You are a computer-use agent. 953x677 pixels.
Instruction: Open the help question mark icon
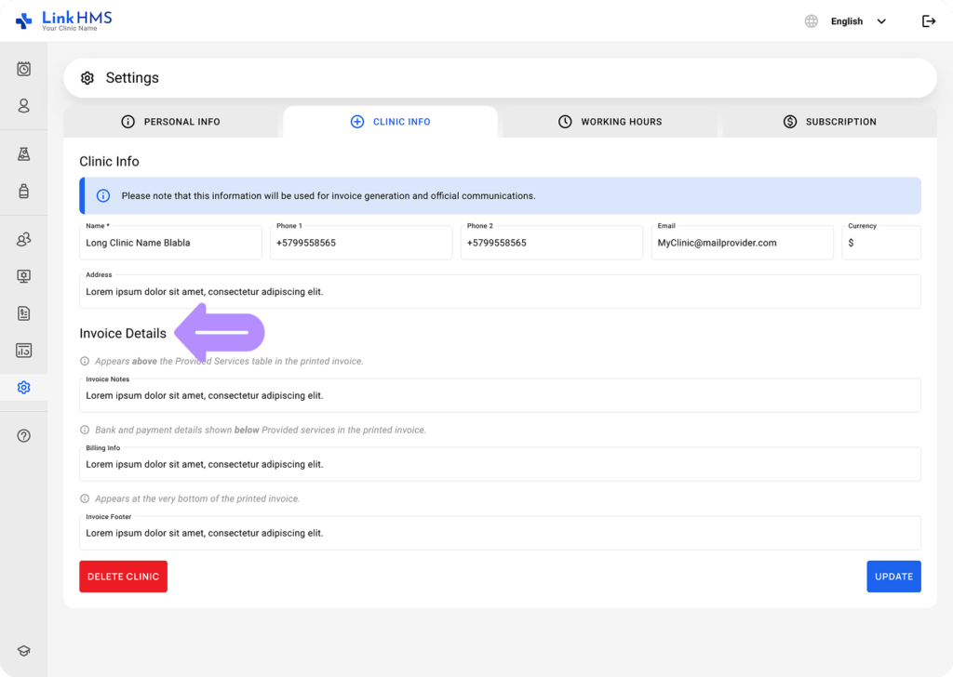tap(23, 434)
